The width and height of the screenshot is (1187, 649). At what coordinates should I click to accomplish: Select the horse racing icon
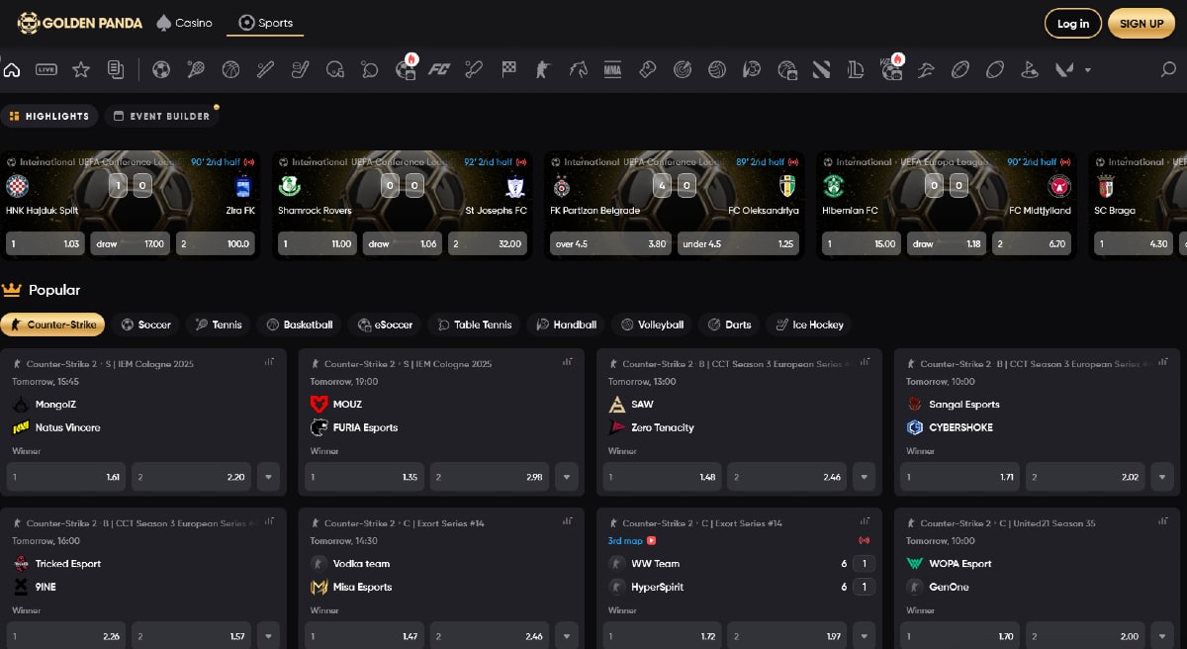pyautogui.click(x=579, y=69)
